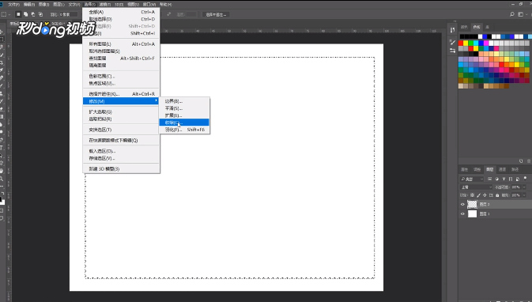Toggle lock image pixels brush icon
The width and height of the screenshot is (532, 302).
(478, 195)
